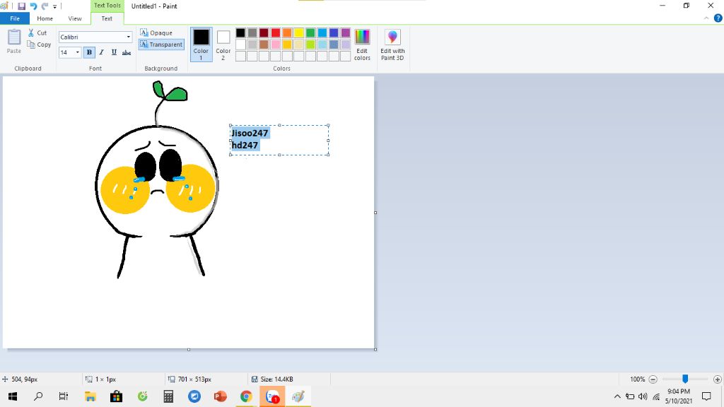
Task: Open the Windows Start menu
Action: [13, 396]
